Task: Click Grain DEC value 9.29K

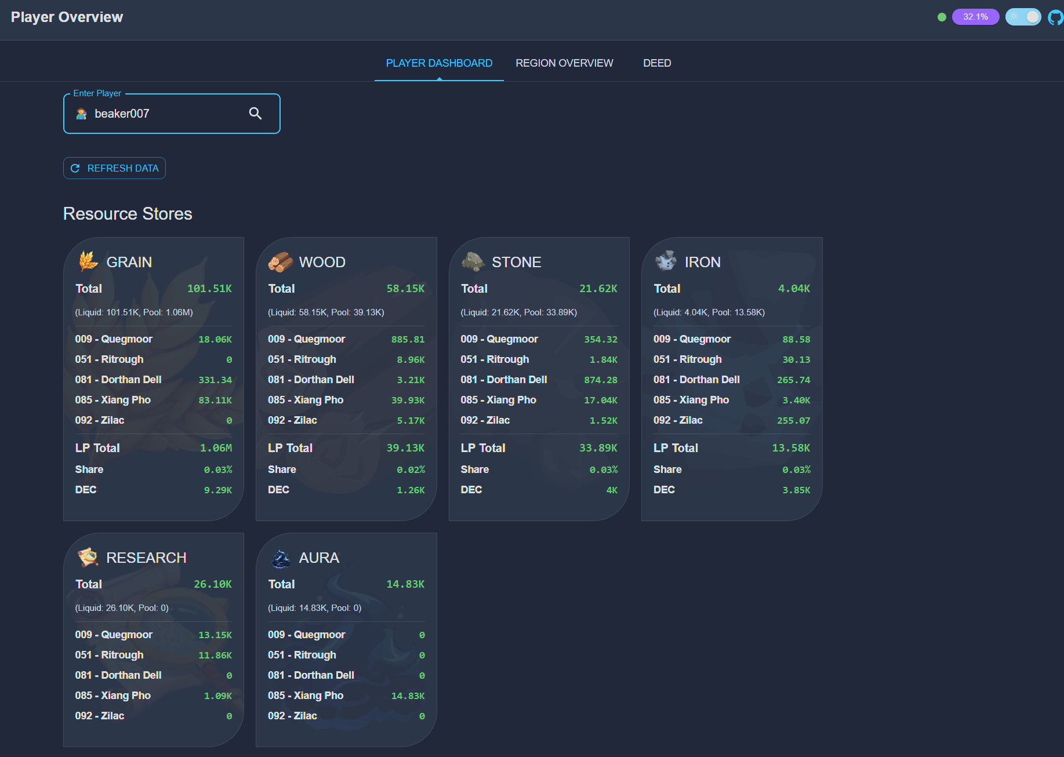Action: [x=218, y=490]
